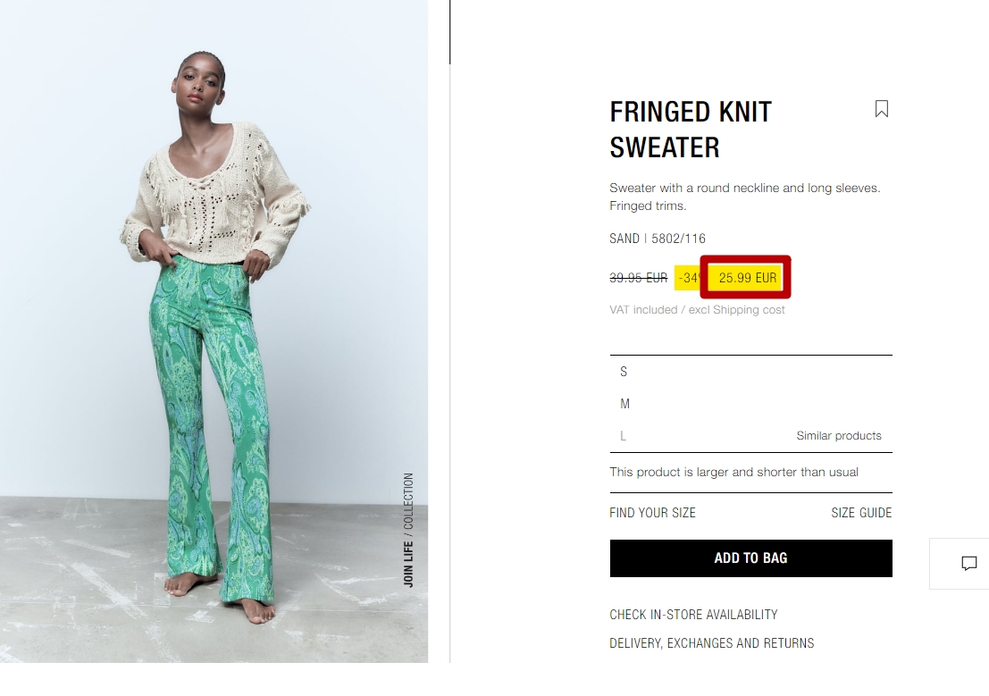Click the crossed-out 39.95 EUR price

pyautogui.click(x=638, y=278)
